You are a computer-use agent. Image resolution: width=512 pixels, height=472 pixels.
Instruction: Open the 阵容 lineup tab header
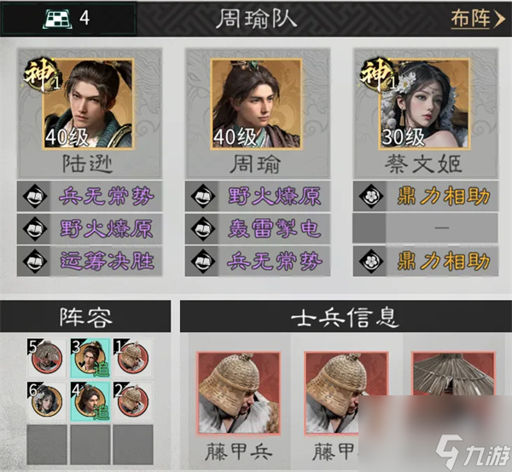[x=85, y=317]
